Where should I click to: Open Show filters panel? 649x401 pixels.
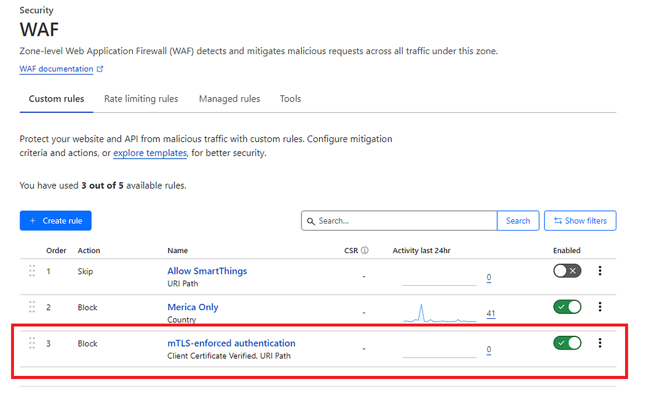580,221
